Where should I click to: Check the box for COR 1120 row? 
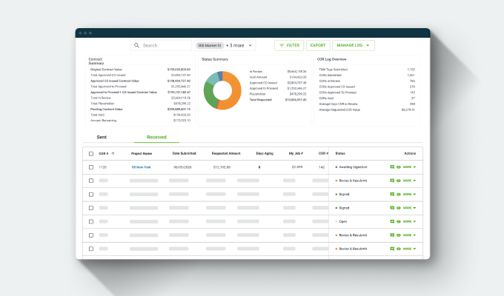pyautogui.click(x=91, y=167)
